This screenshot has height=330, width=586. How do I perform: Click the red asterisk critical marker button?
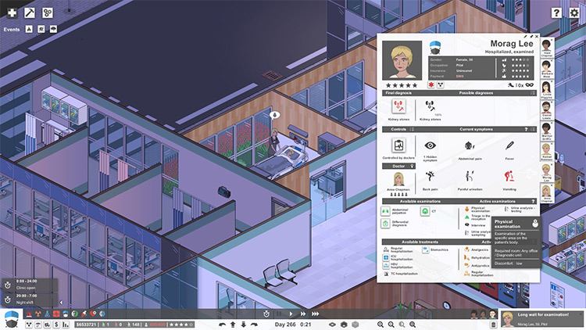click(x=431, y=85)
